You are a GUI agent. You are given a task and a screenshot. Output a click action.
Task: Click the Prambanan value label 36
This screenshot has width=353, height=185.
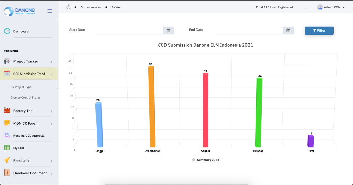(x=151, y=64)
